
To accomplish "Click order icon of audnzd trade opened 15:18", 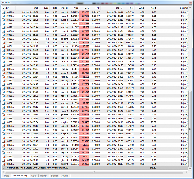I will point(4,126).
